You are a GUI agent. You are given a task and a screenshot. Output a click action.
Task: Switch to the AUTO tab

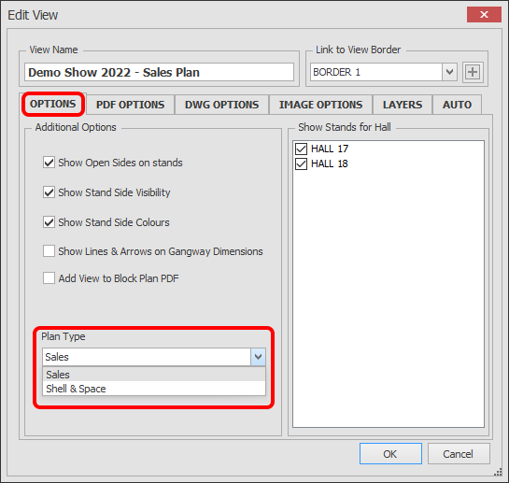point(457,105)
